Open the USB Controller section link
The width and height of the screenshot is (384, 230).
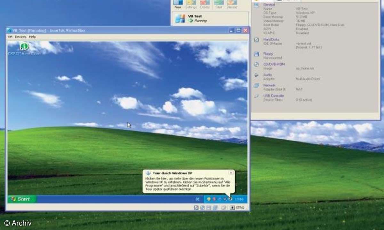[x=274, y=96]
